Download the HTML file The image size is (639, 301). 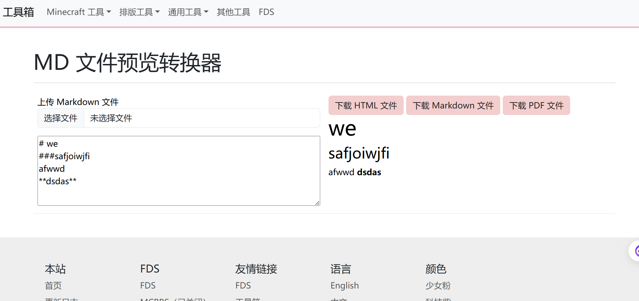click(x=366, y=105)
